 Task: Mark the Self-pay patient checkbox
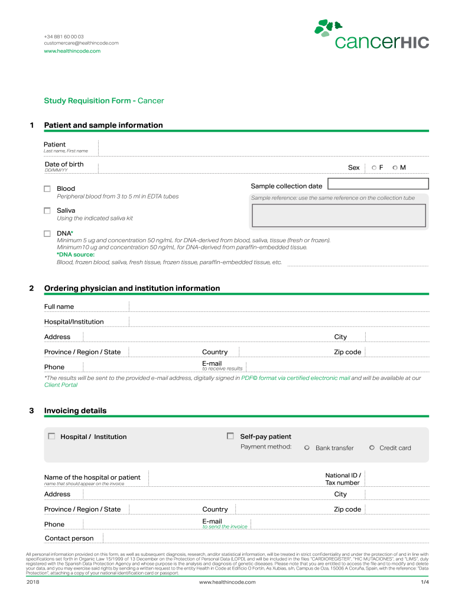pyautogui.click(x=230, y=437)
